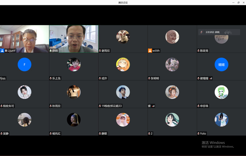Screen dimensions: 246x156
Task: Select the blue F avatar of fjqq
Action: click(x=24, y=64)
